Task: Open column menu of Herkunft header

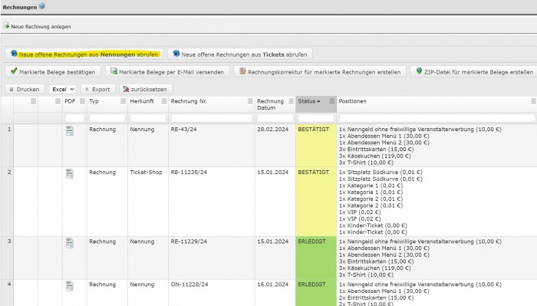Action: click(x=164, y=101)
